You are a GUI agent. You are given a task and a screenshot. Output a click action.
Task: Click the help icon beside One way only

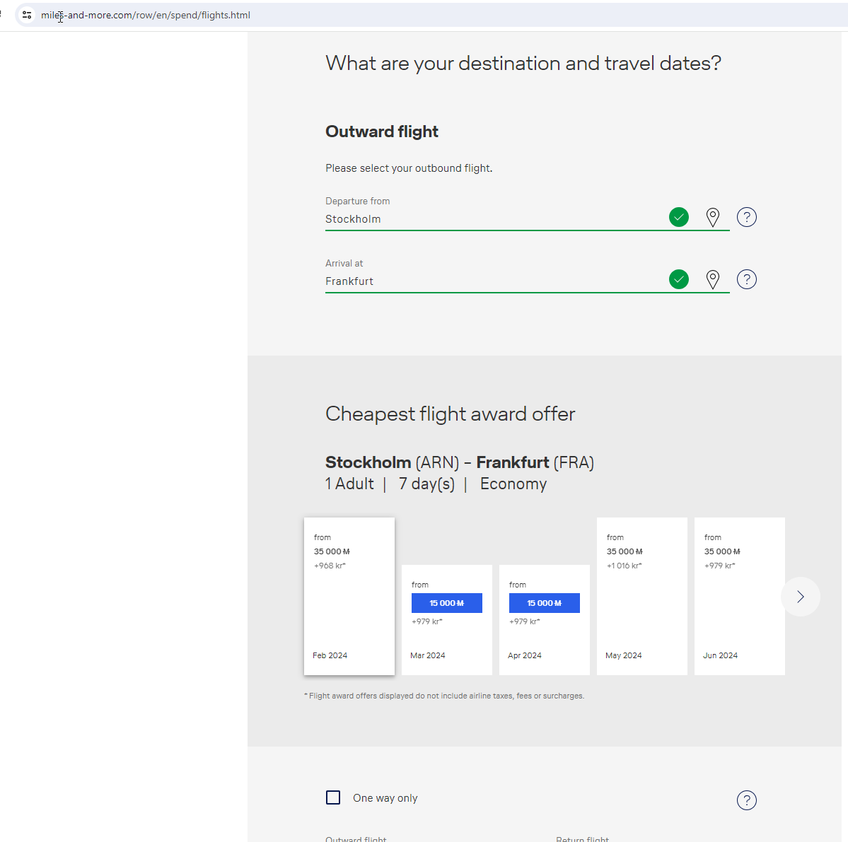coord(746,800)
